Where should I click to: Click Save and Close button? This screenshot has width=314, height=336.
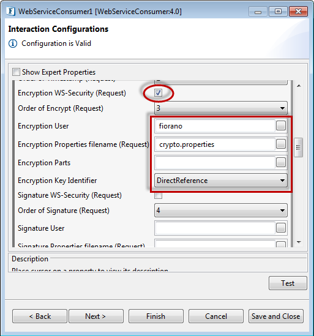[276, 316]
